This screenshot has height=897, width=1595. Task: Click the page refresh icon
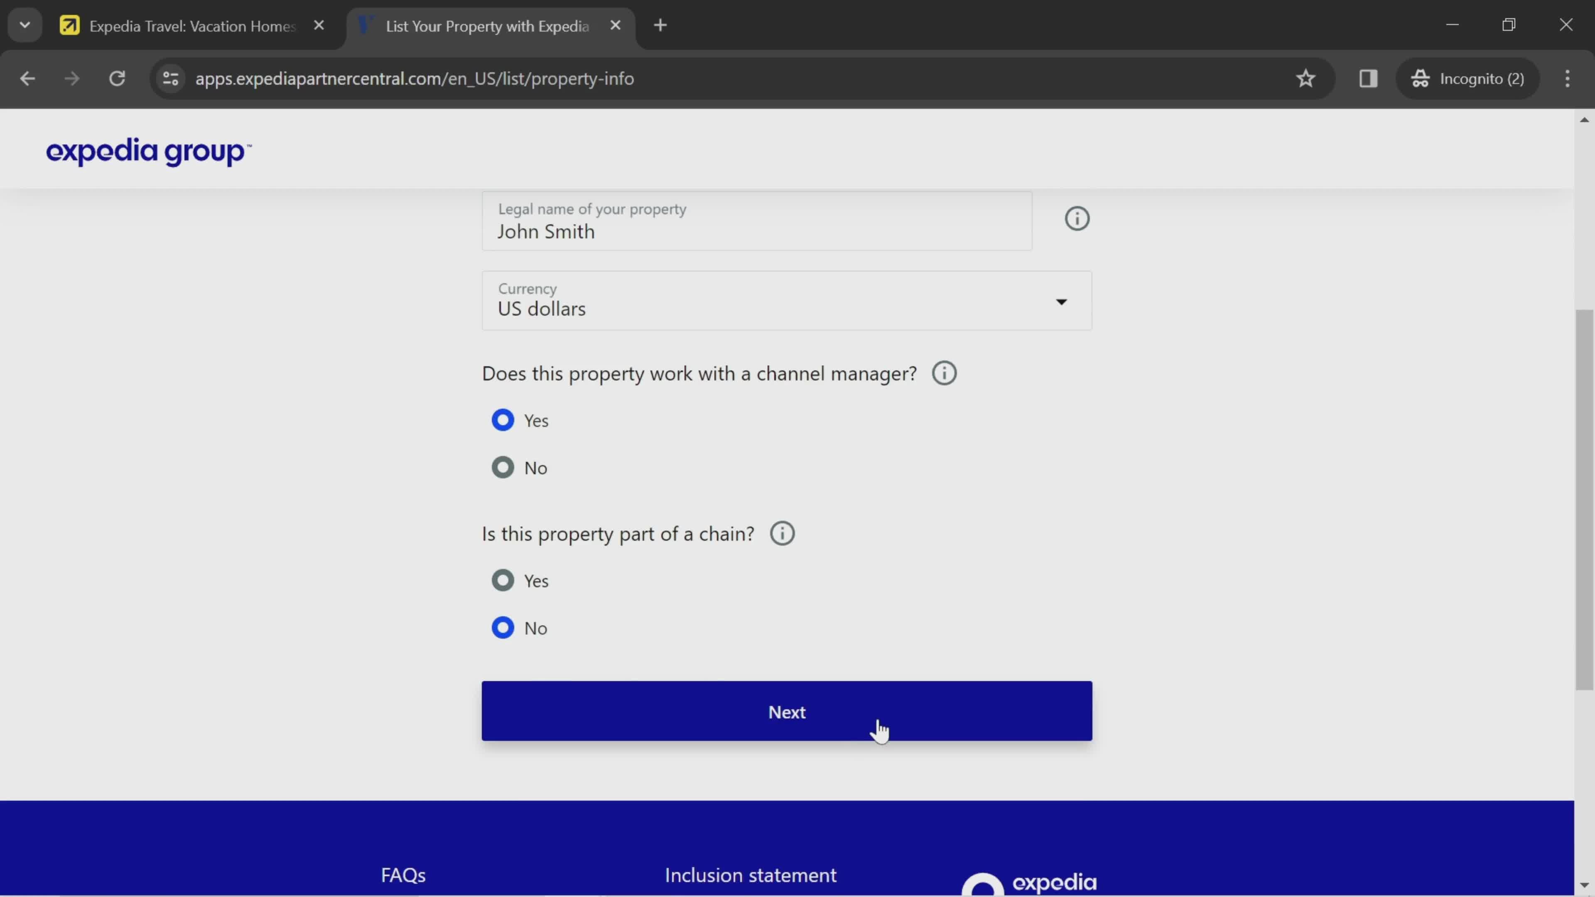point(116,78)
